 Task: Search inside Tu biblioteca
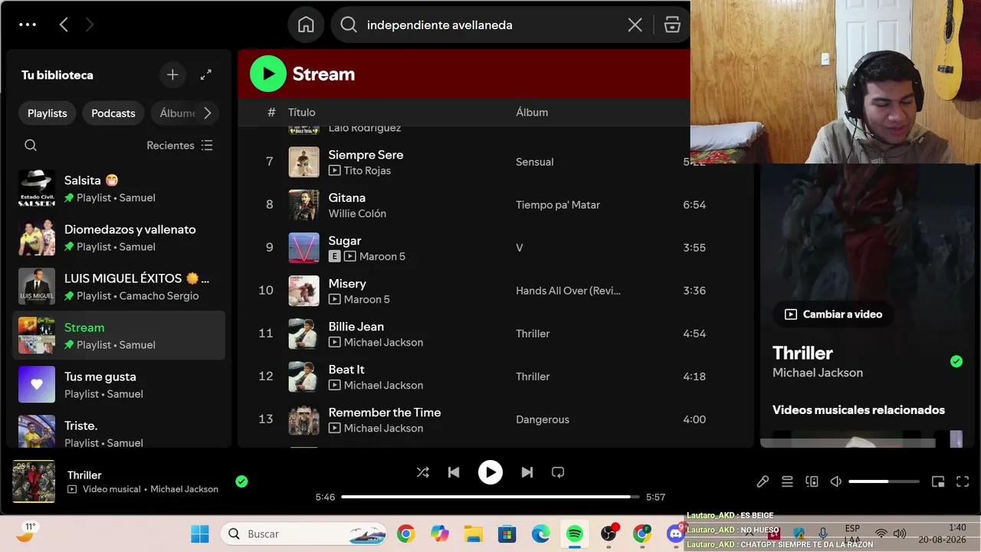point(31,145)
